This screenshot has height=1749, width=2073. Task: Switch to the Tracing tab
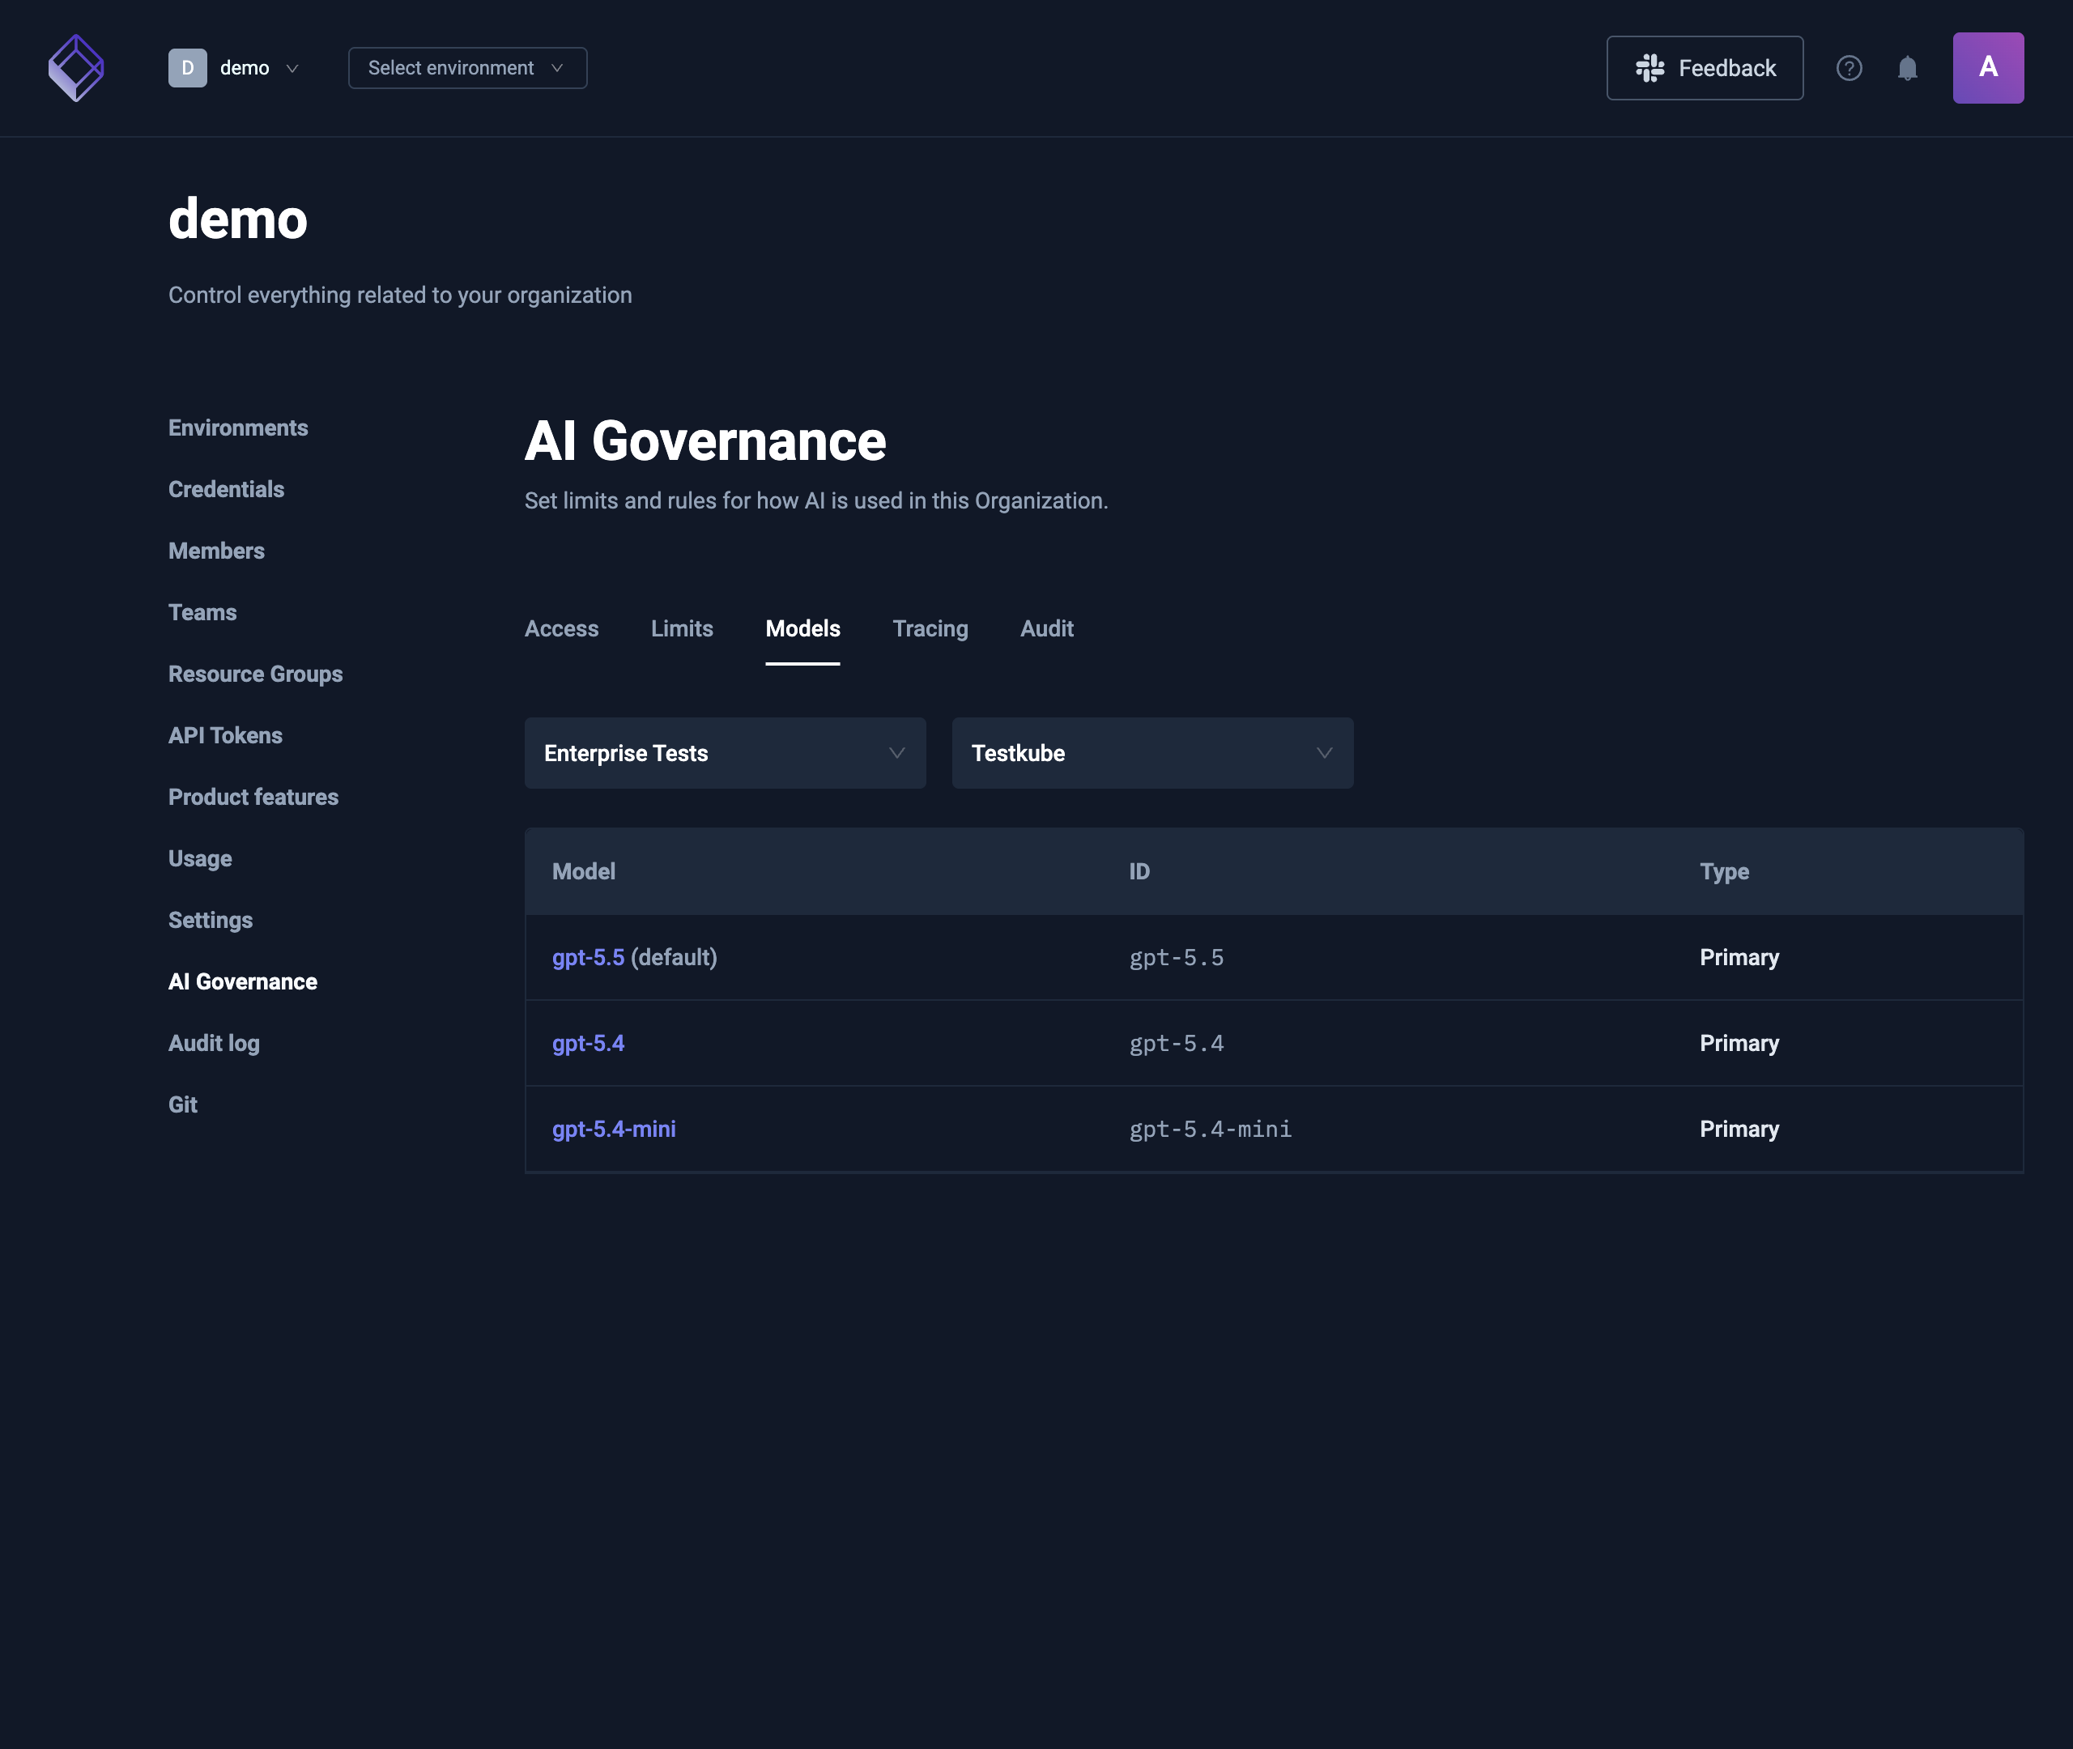pyautogui.click(x=930, y=628)
